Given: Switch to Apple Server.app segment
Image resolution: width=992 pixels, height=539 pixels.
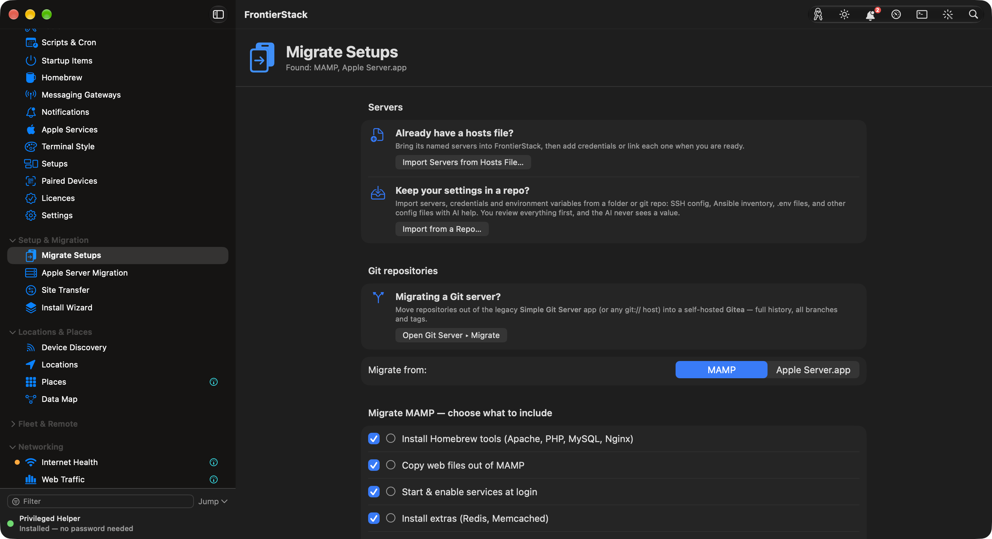Looking at the screenshot, I should (x=813, y=370).
